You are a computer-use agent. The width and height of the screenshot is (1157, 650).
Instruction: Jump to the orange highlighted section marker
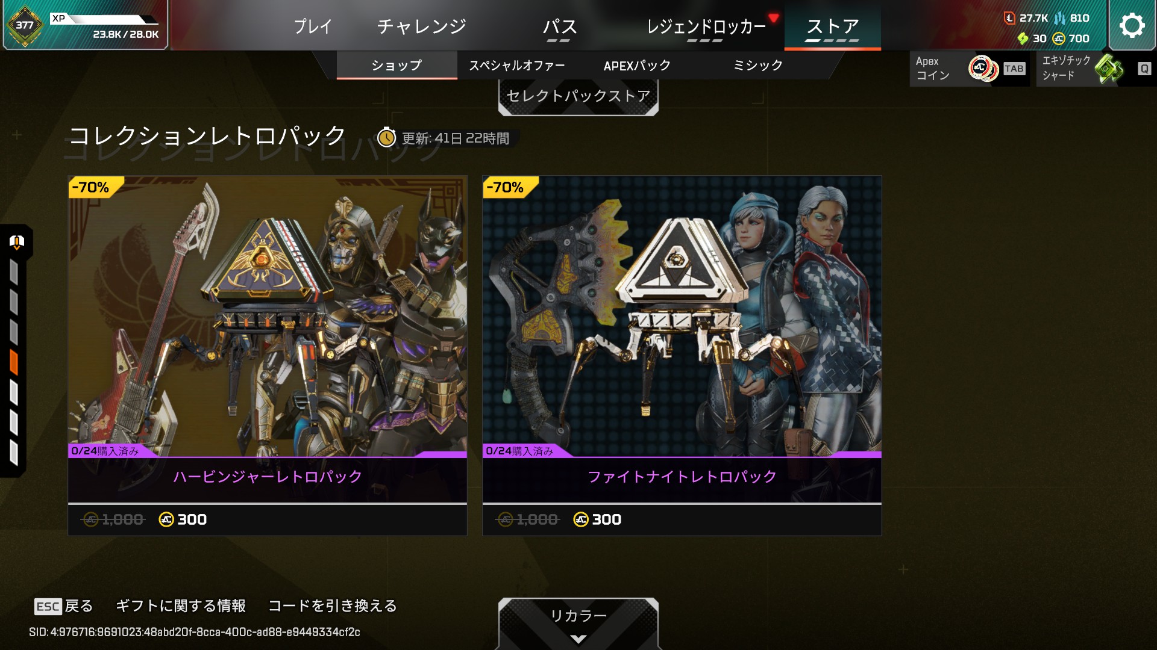pos(14,363)
